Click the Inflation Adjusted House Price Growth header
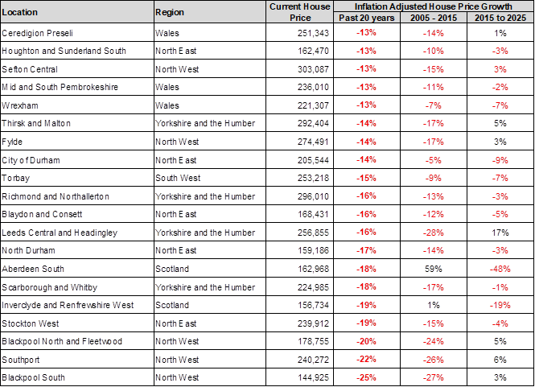This screenshot has width=535, height=387. 434,6
